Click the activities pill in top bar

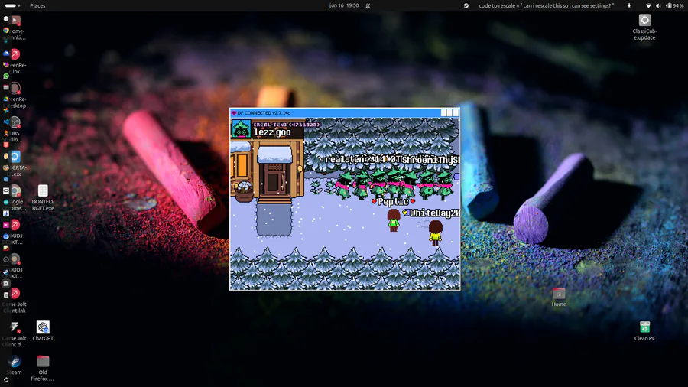12,5
